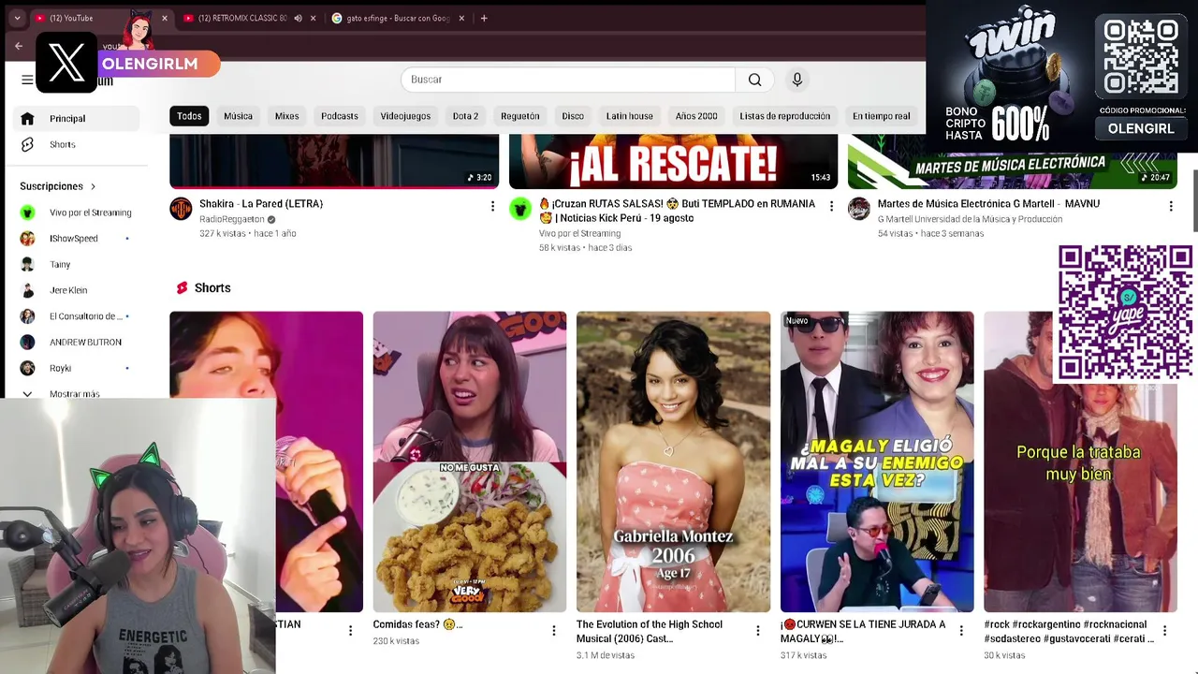Click the Buscar search field
1198x674 pixels.
(569, 80)
